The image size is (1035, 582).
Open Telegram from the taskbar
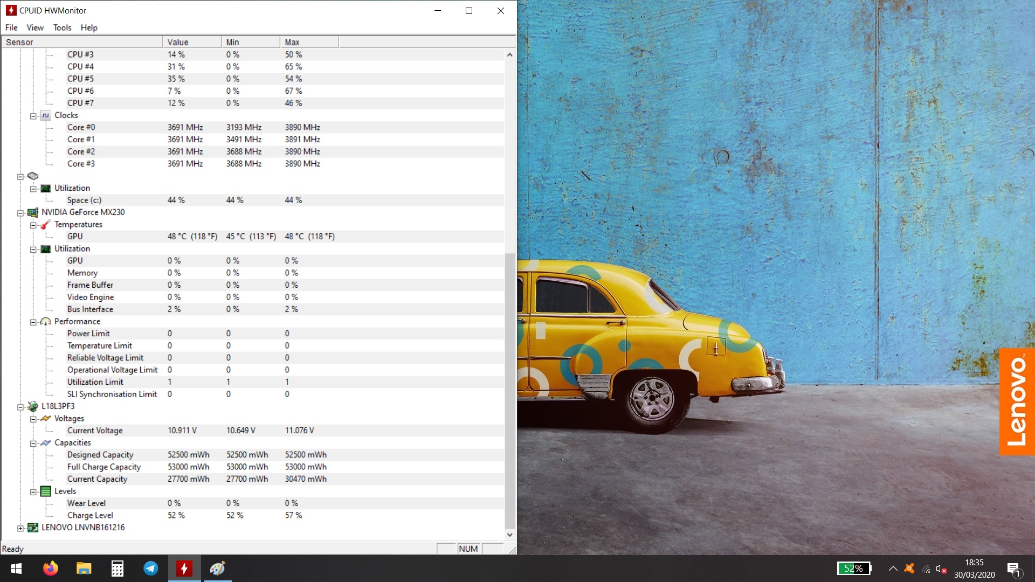(x=151, y=569)
